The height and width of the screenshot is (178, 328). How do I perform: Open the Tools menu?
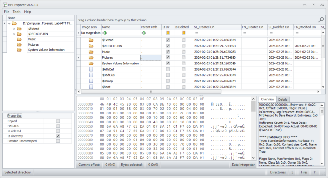click(17, 12)
